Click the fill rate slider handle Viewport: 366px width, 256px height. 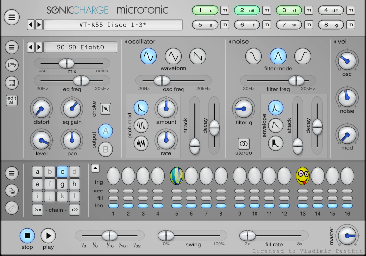point(248,236)
